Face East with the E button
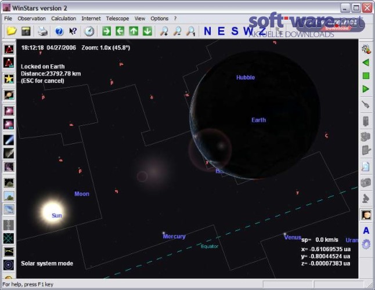 click(x=221, y=31)
